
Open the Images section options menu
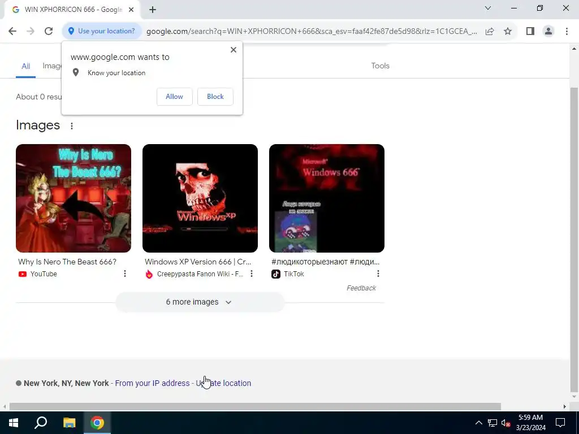[72, 126]
